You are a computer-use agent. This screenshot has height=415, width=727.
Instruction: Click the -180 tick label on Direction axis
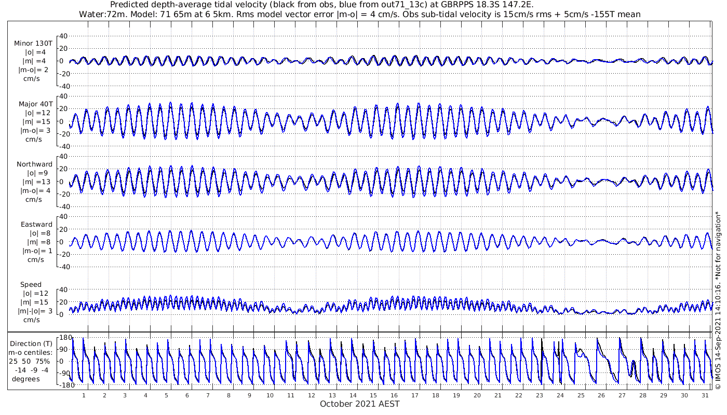tap(63, 385)
